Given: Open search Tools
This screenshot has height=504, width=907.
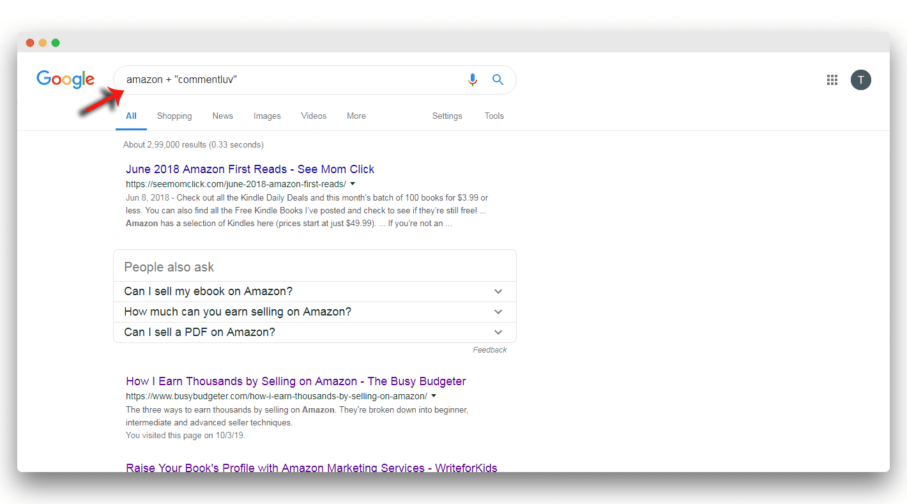Looking at the screenshot, I should click(494, 116).
